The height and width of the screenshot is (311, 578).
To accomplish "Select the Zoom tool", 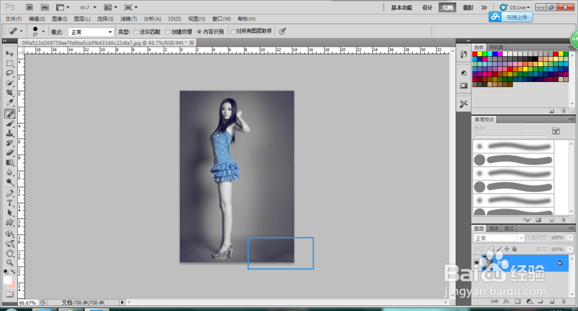I will coord(10,263).
